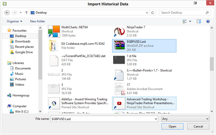This screenshot has height=135, width=216.
Task: Open the Organise menu
Action: point(14,21)
